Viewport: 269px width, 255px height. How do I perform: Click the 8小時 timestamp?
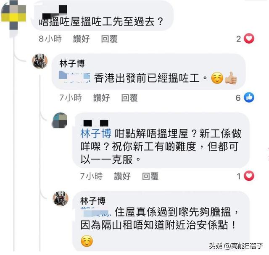pyautogui.click(x=50, y=39)
